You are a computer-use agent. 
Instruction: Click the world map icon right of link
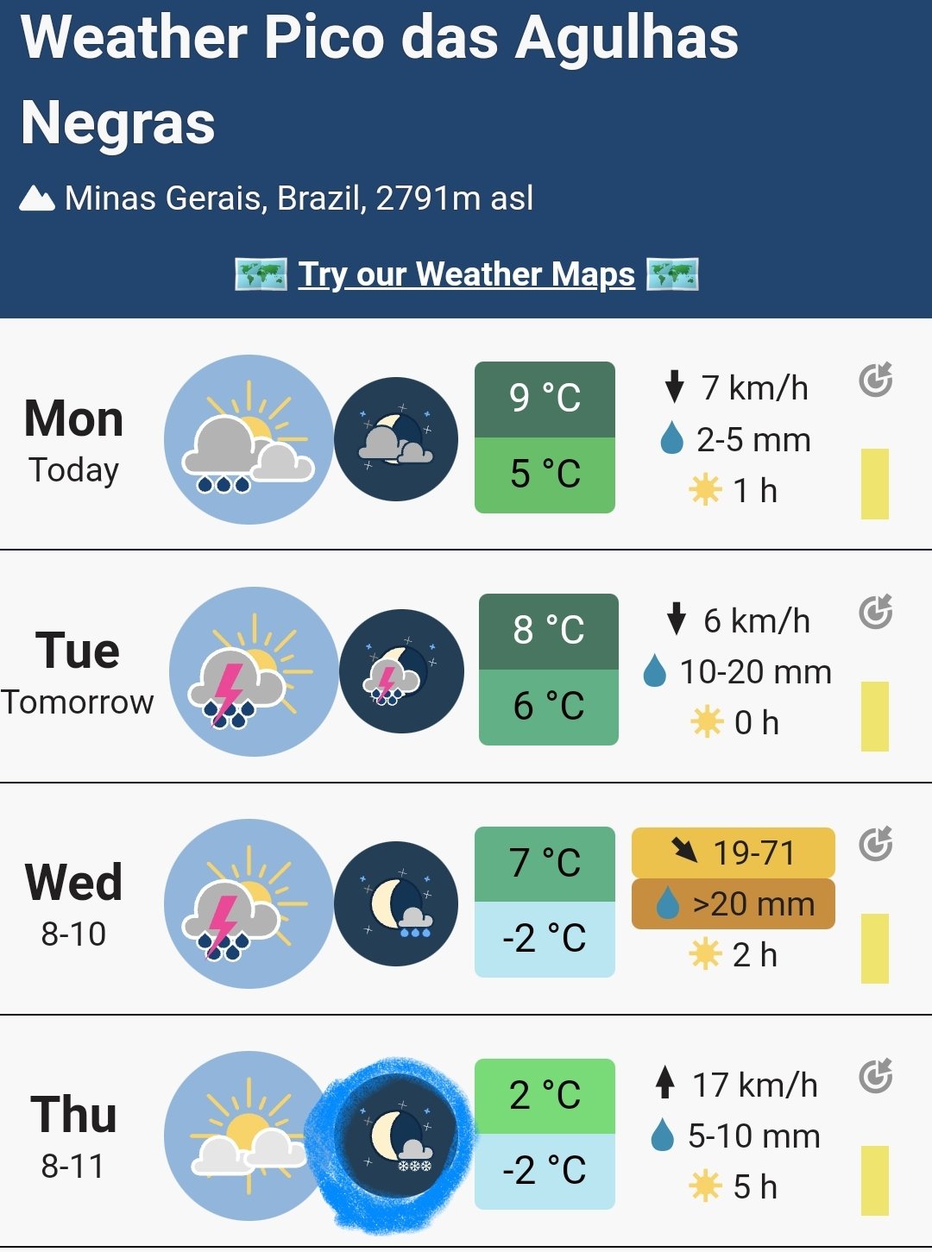672,274
